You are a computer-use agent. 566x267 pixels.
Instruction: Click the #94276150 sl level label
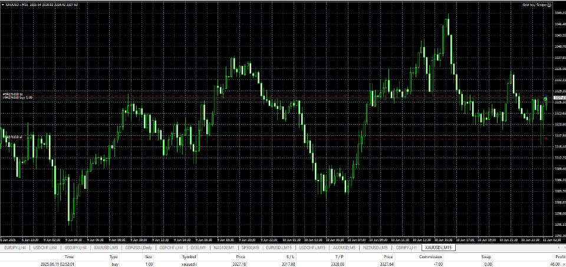point(12,137)
